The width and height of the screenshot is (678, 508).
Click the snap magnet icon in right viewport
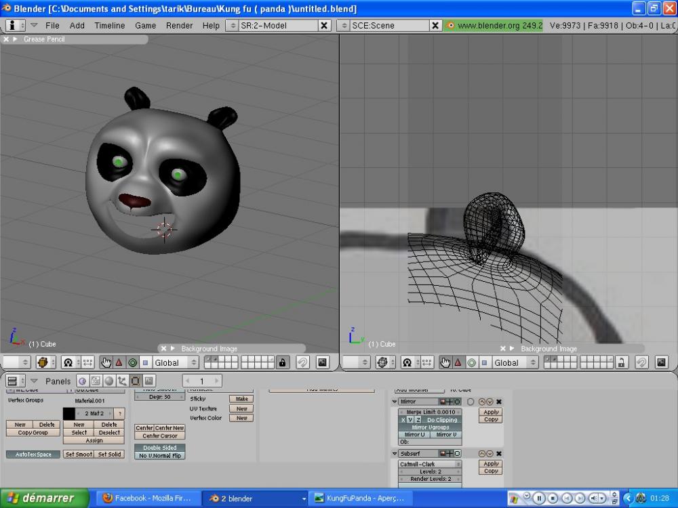(641, 362)
